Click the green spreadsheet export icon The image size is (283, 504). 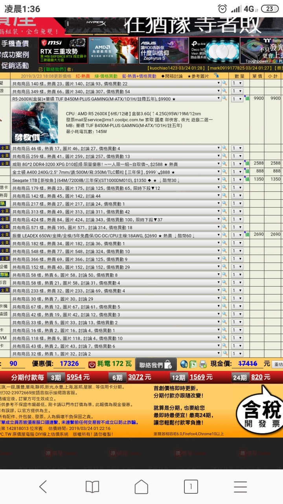(193, 364)
